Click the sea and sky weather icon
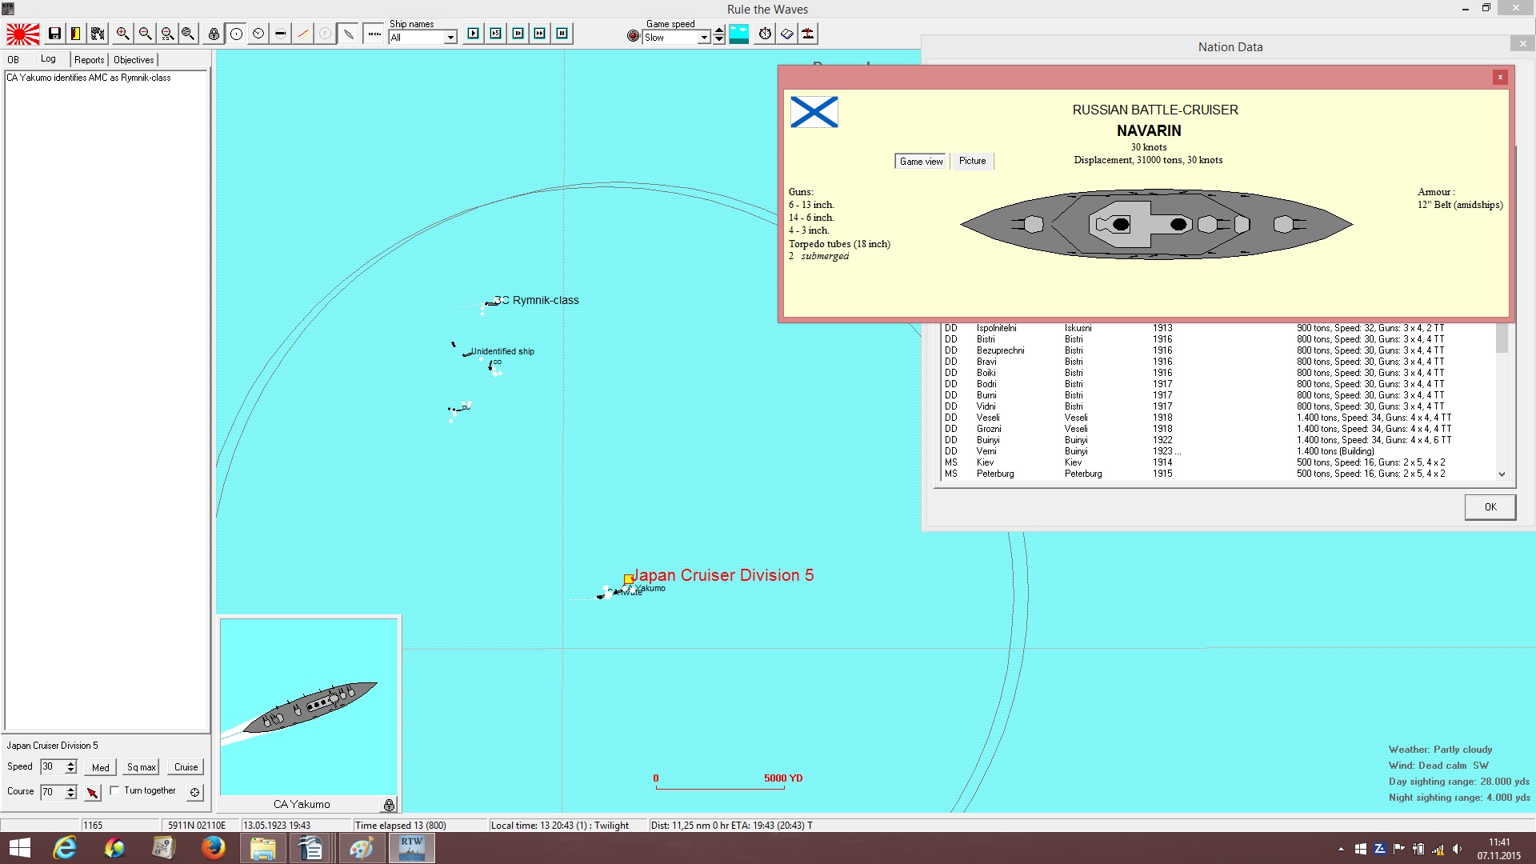Image resolution: width=1536 pixels, height=864 pixels. click(739, 34)
